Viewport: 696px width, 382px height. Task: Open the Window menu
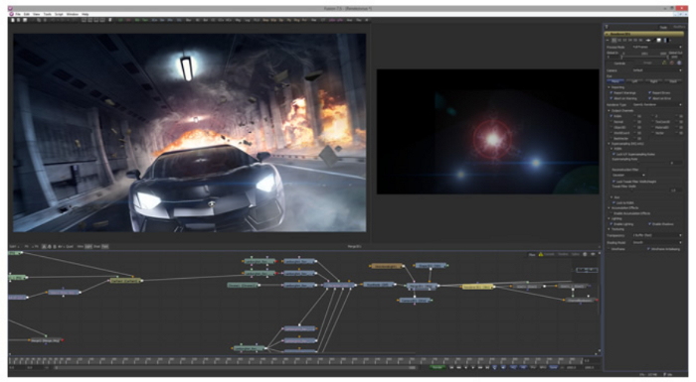[x=73, y=14]
